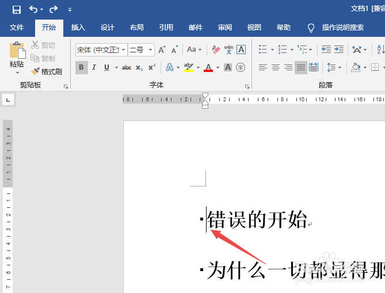Click the Increase Indent icon
The image size is (385, 293).
point(339,50)
